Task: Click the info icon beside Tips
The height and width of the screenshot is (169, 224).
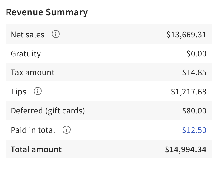Action: [38, 92]
